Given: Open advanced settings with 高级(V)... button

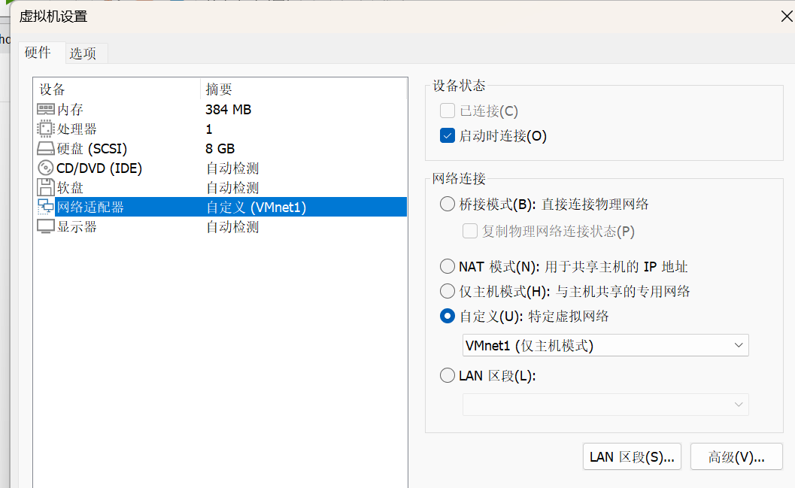Looking at the screenshot, I should coord(736,456).
